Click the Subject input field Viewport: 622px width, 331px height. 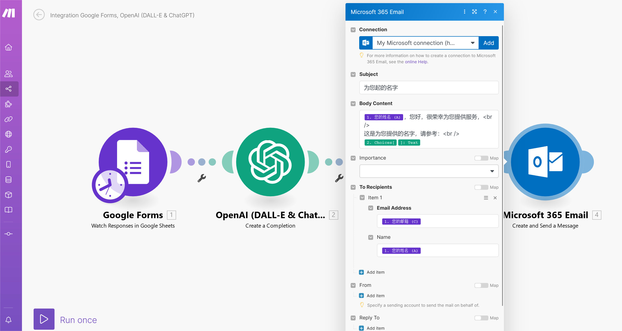tap(429, 88)
